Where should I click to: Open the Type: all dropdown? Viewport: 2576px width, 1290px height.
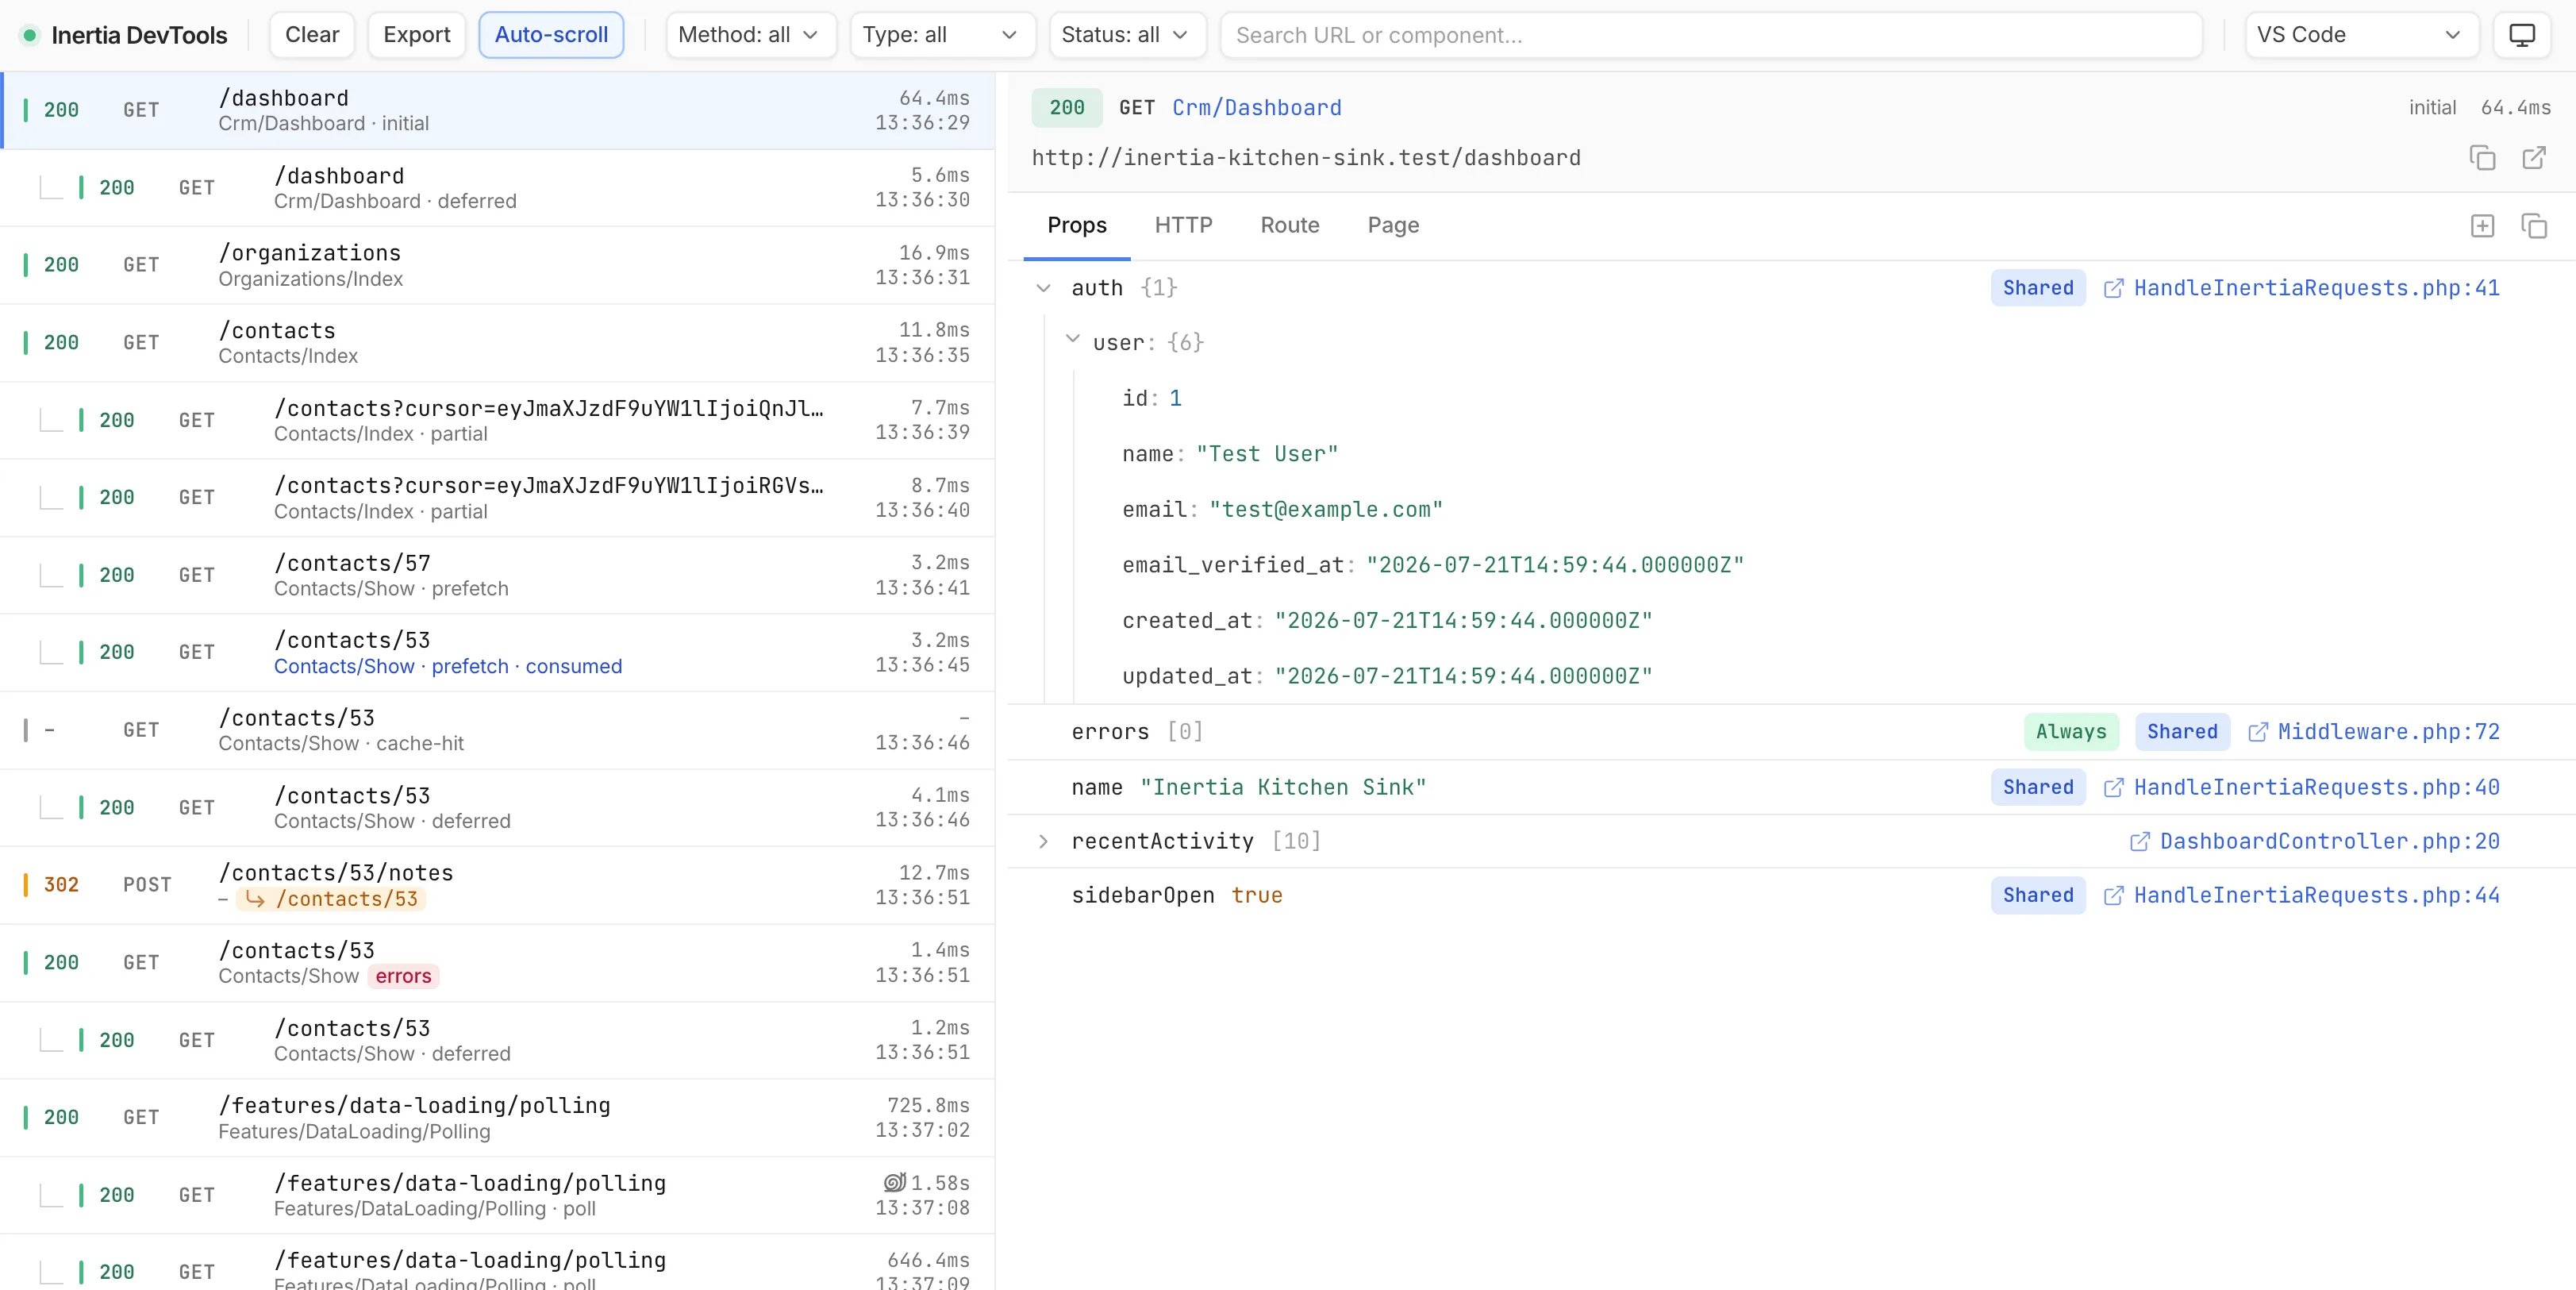[x=942, y=35]
